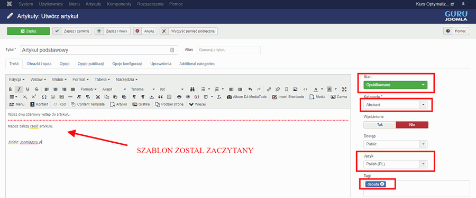The height and width of the screenshot is (198, 476).
Task: Insert an emoticon
Action: [x=53, y=97]
